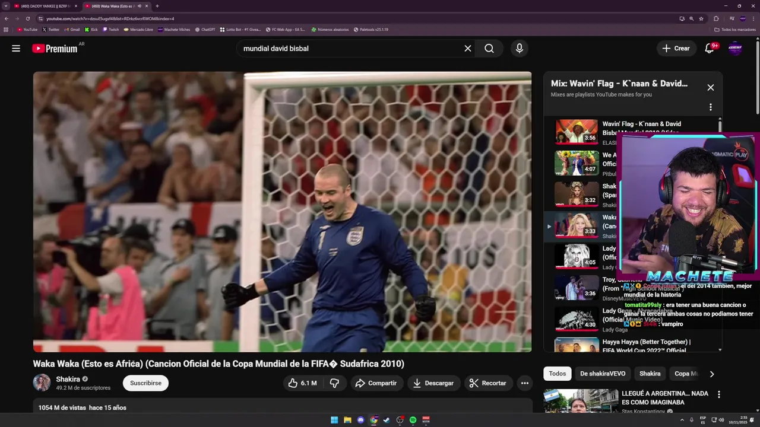
Task: Open Chrome media controls icon
Action: [x=731, y=18]
